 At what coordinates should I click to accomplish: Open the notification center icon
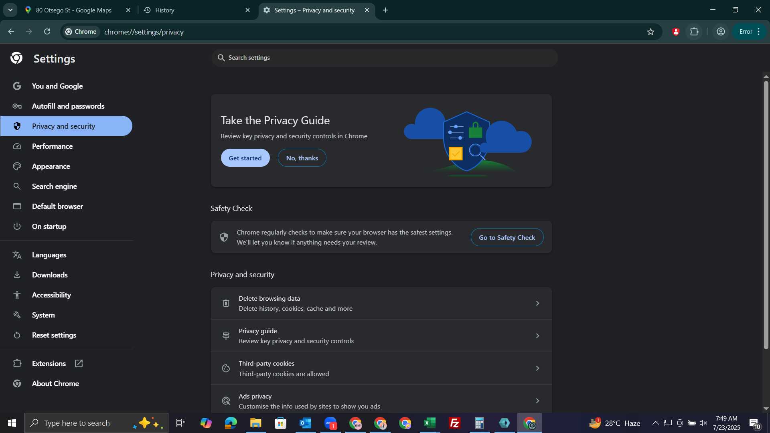755,423
